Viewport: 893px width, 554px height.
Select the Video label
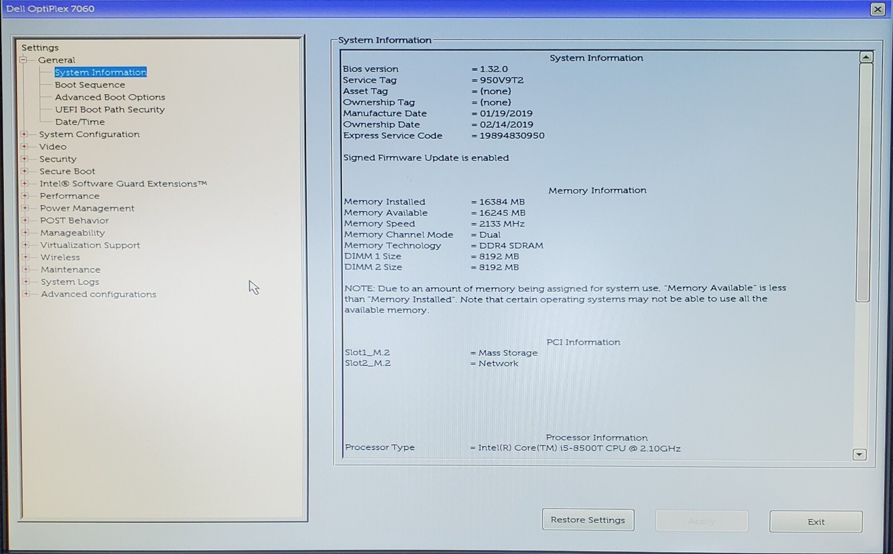point(52,146)
